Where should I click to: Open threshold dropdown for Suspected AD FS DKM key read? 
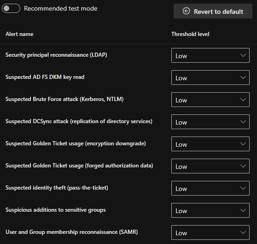point(210,77)
